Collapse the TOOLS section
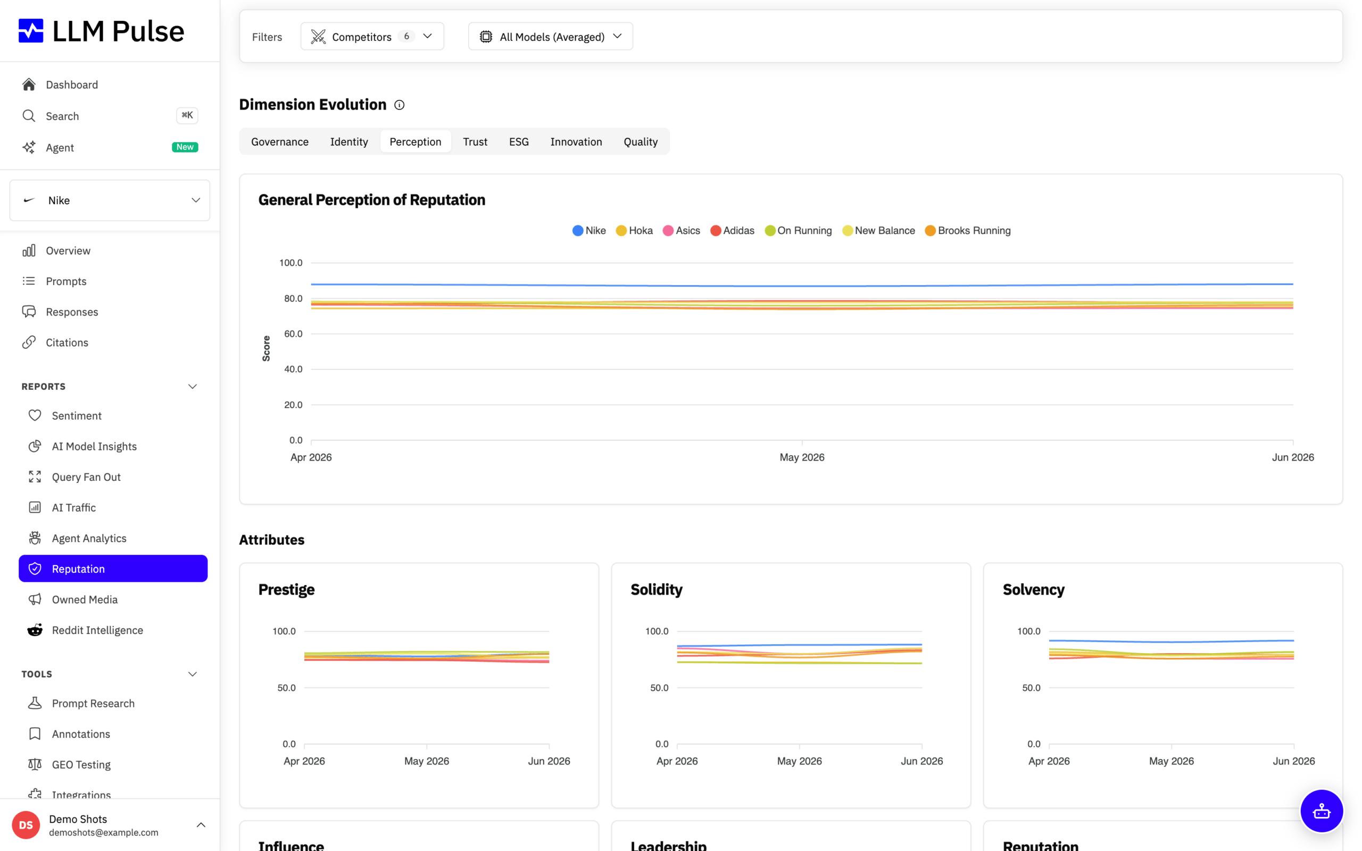 [193, 674]
